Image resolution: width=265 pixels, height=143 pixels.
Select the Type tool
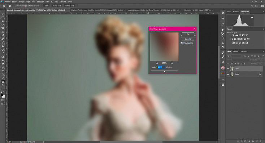point(3,71)
